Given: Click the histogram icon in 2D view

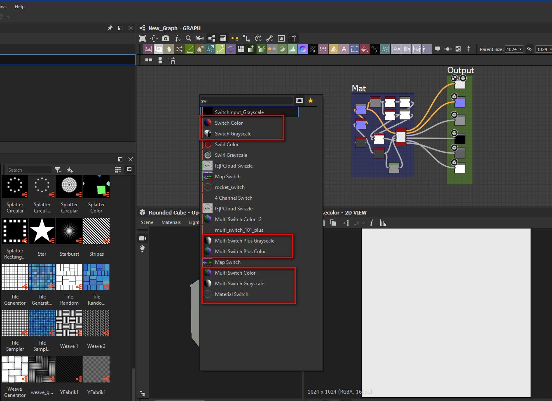Looking at the screenshot, I should coord(383,223).
